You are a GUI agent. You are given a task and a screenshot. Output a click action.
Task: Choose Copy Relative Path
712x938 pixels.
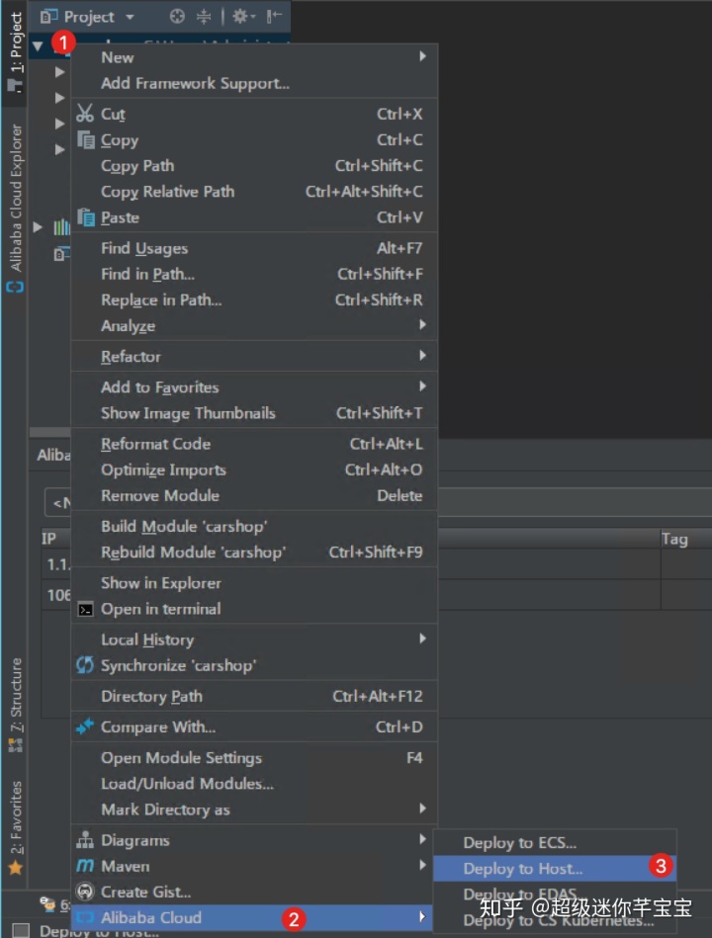tap(254, 192)
